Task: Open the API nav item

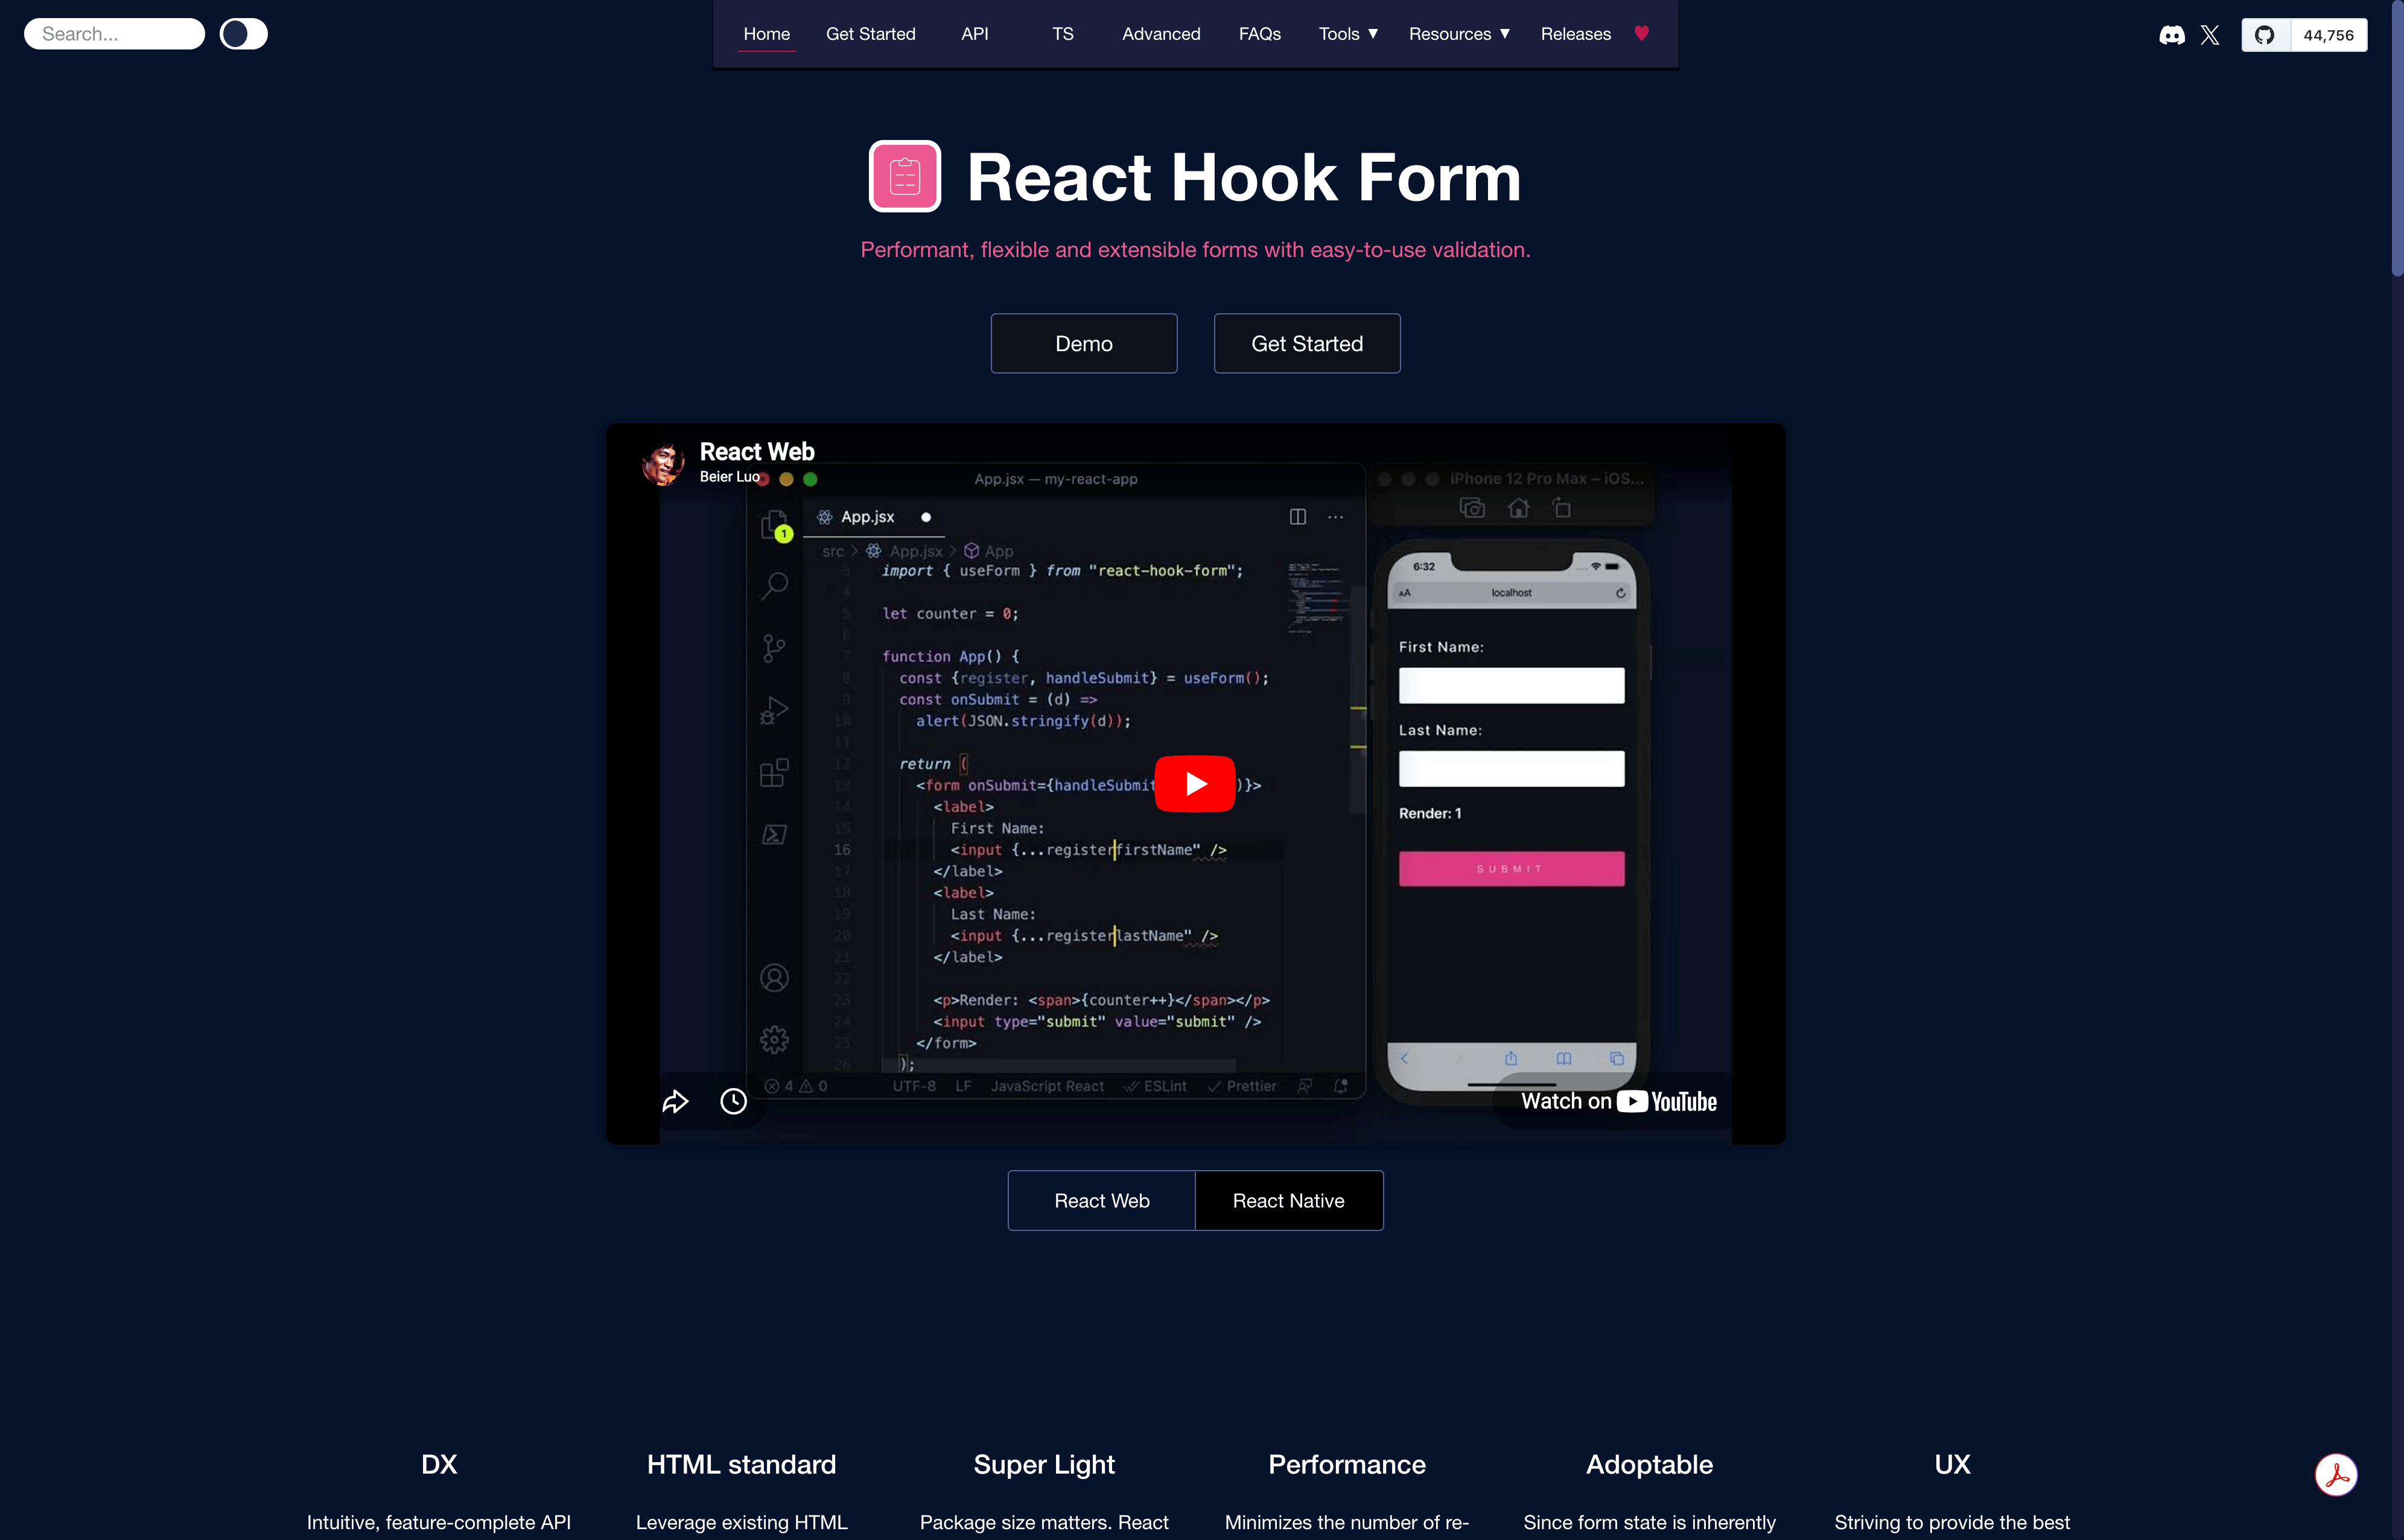Action: 974,34
